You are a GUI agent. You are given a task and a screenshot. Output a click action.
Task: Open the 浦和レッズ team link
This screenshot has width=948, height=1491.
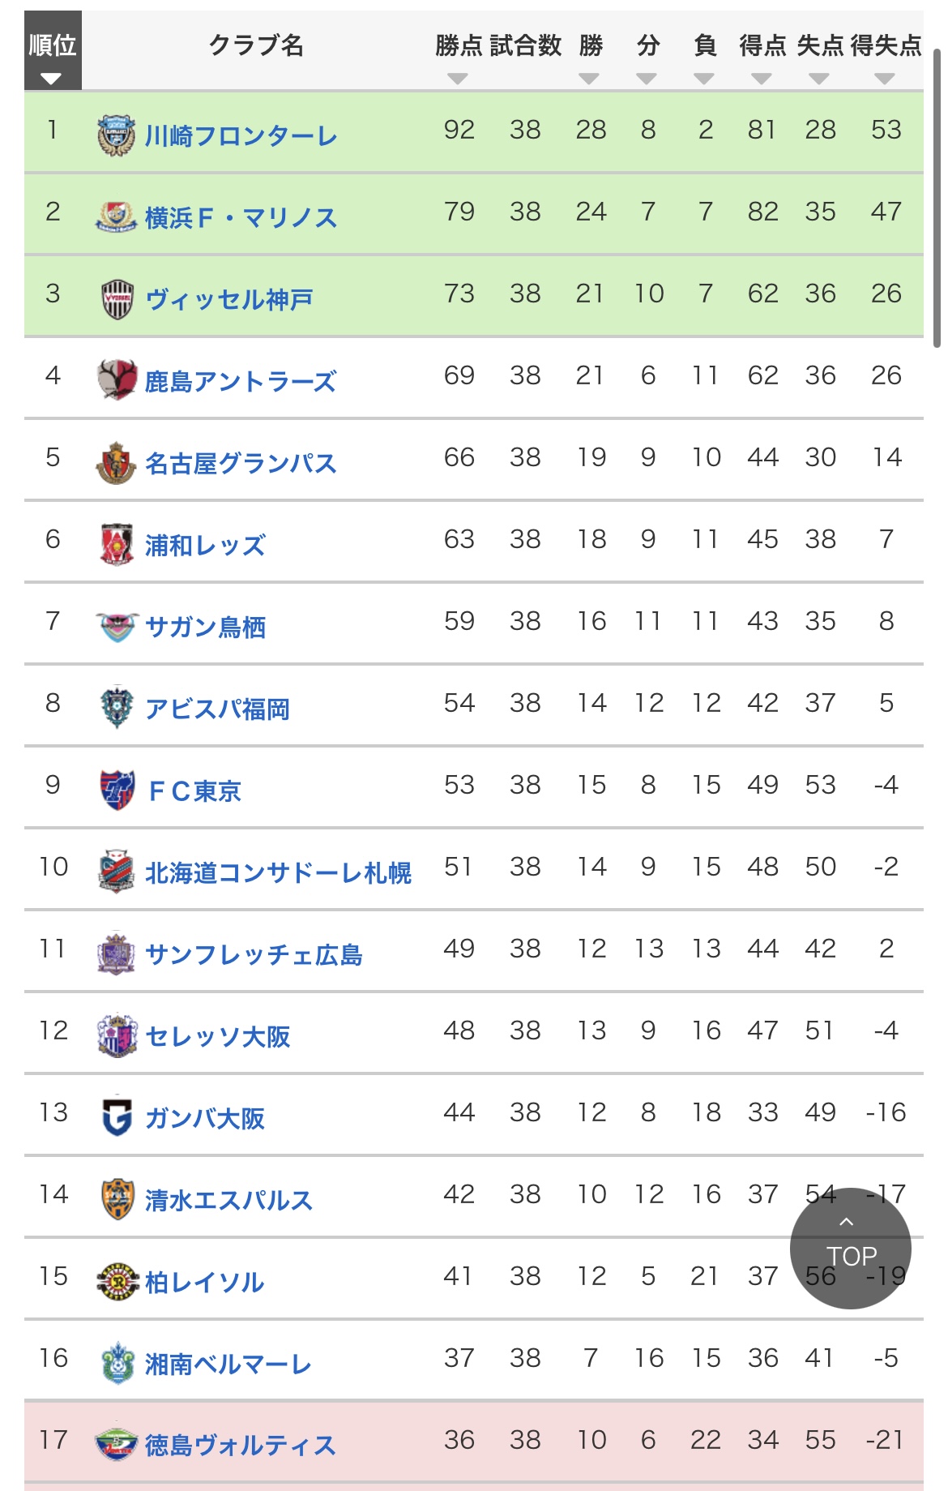[x=205, y=545]
